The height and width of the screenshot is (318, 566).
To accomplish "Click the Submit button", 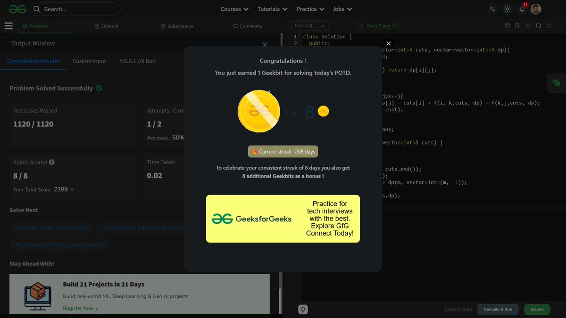I will (x=537, y=310).
